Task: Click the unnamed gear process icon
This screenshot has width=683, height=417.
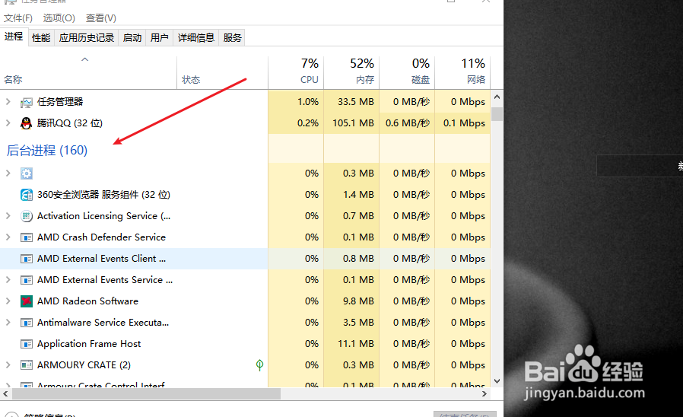Action: [x=27, y=173]
